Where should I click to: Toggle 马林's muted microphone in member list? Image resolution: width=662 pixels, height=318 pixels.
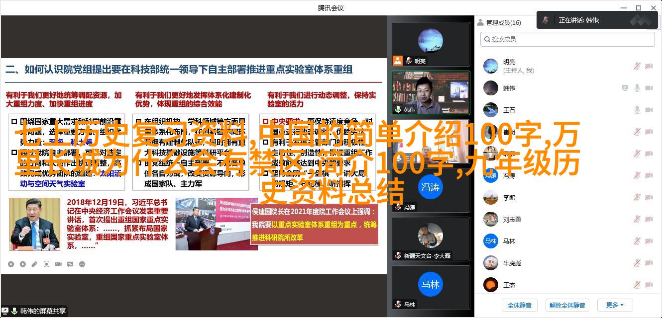tap(637, 241)
